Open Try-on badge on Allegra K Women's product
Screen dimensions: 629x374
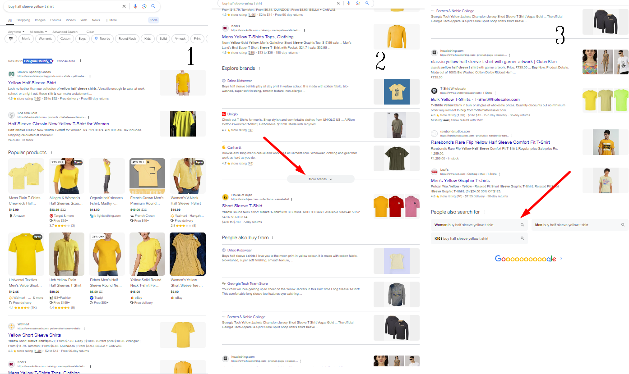(78, 162)
